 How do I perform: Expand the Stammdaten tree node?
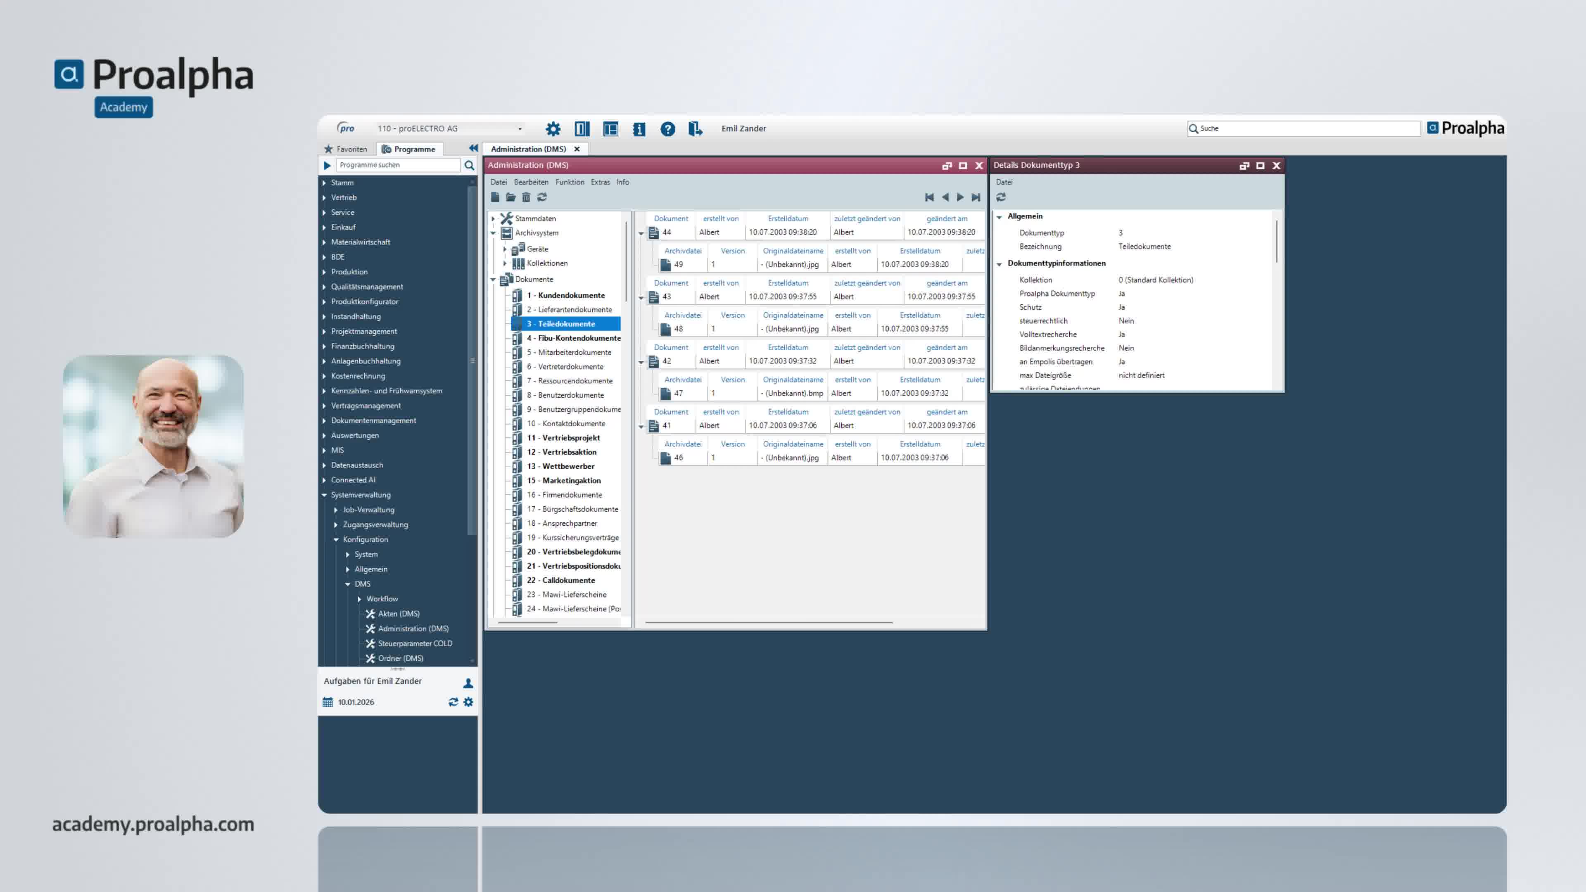[x=493, y=218]
